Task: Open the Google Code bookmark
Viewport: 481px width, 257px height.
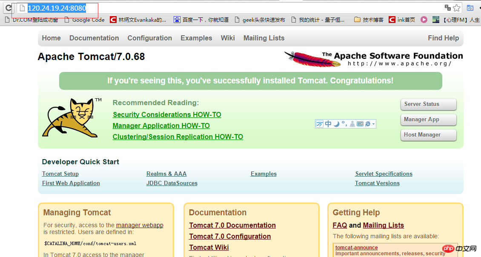Action: (x=84, y=20)
